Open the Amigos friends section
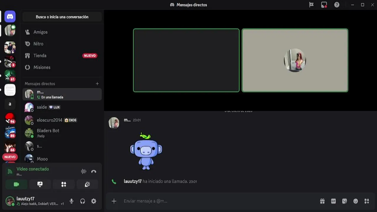The height and width of the screenshot is (212, 377). click(62, 32)
